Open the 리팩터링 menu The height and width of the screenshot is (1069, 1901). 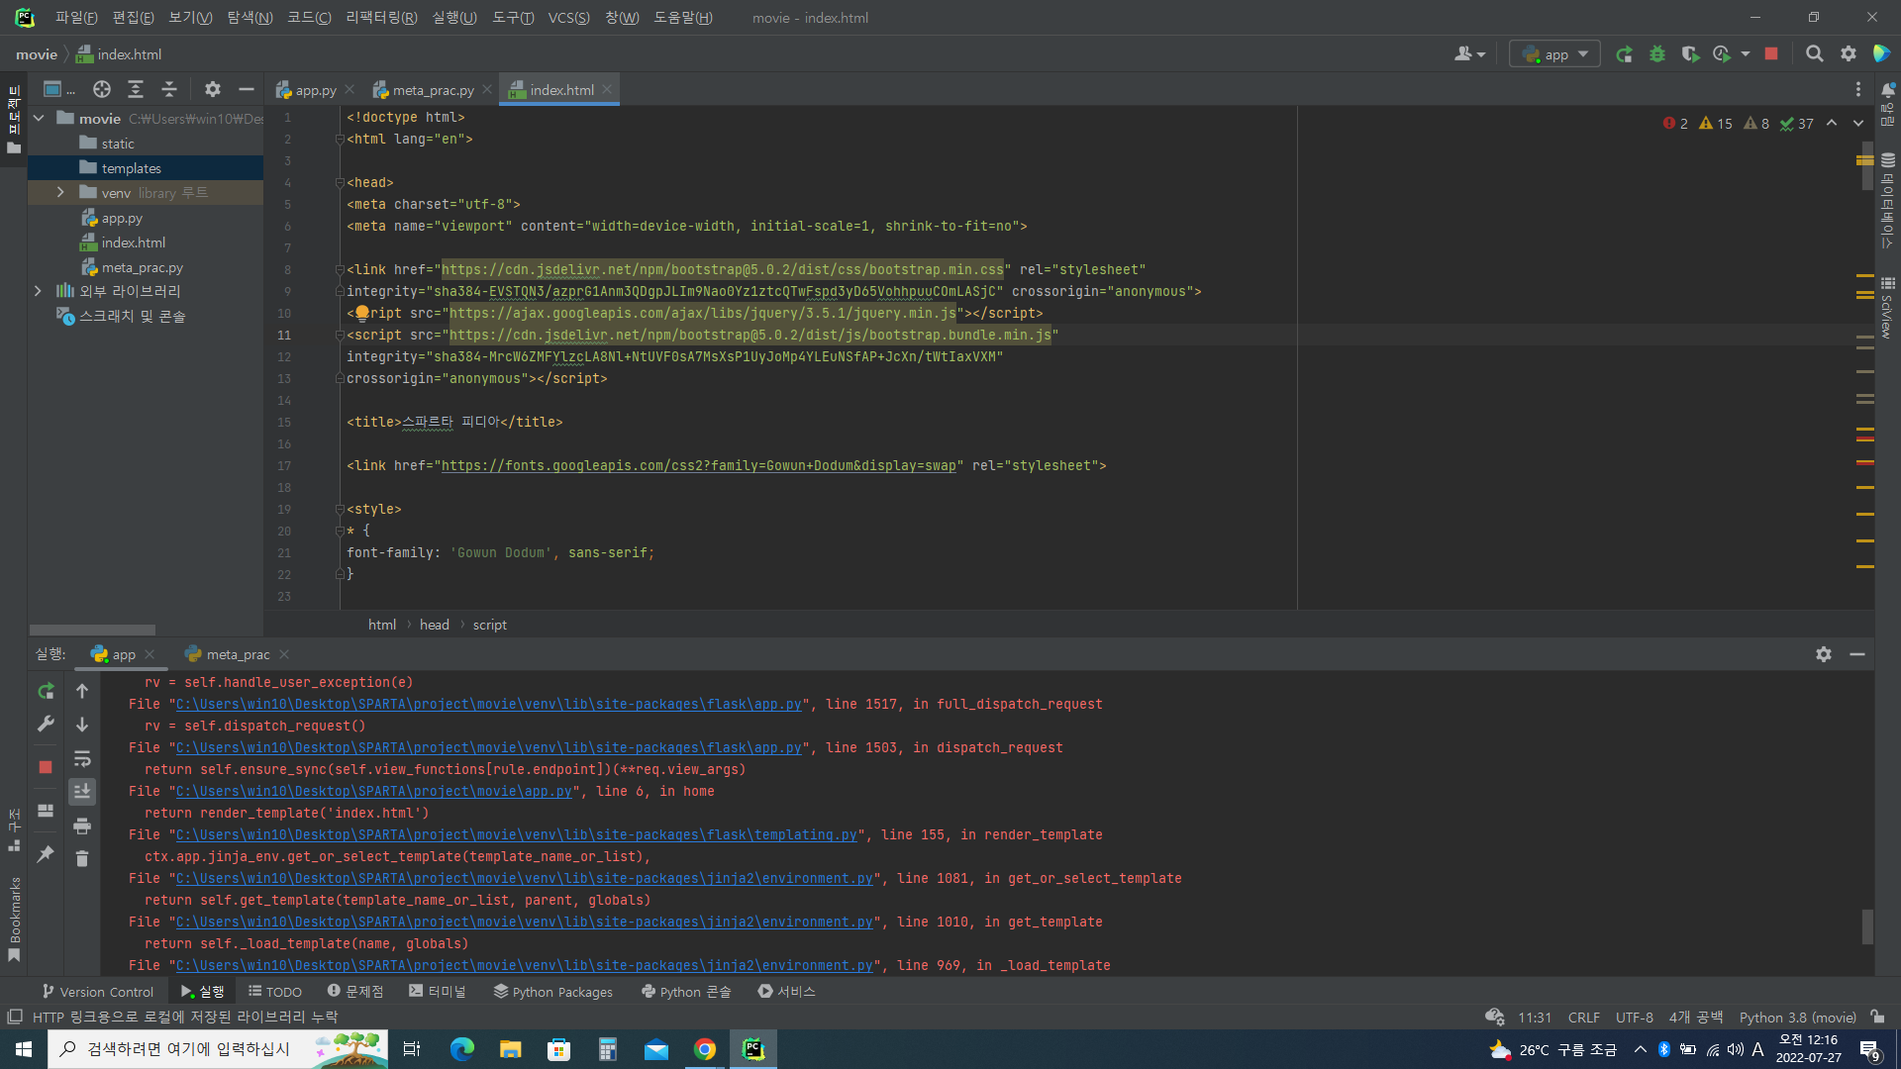pyautogui.click(x=381, y=18)
